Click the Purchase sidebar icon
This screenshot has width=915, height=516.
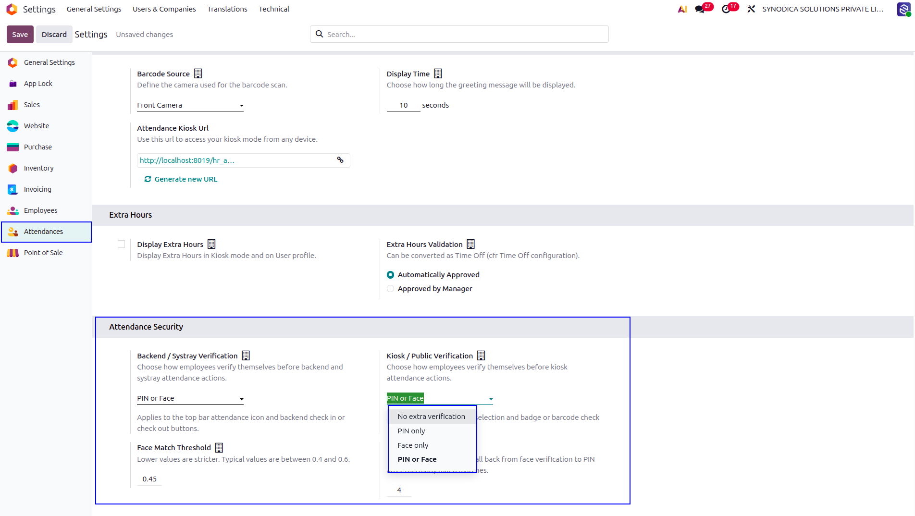point(13,147)
